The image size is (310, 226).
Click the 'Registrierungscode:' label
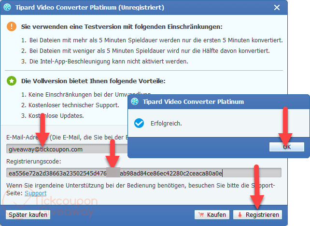34,162
